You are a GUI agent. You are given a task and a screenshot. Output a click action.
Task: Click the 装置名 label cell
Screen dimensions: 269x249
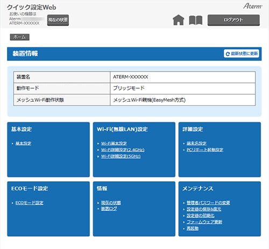click(62, 77)
